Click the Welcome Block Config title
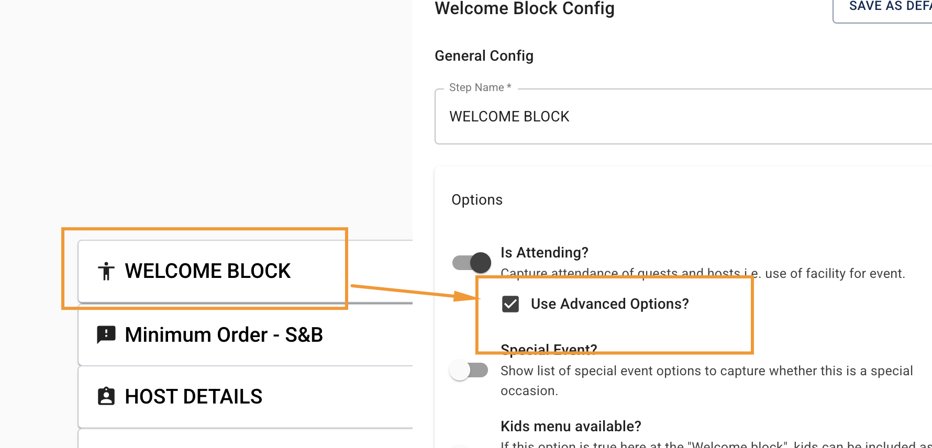The height and width of the screenshot is (448, 932). pos(525,8)
